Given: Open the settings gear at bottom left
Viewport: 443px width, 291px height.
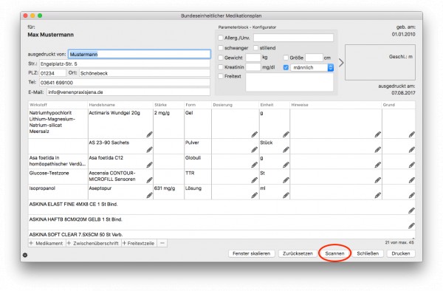Looking at the screenshot, I should tap(25, 255).
